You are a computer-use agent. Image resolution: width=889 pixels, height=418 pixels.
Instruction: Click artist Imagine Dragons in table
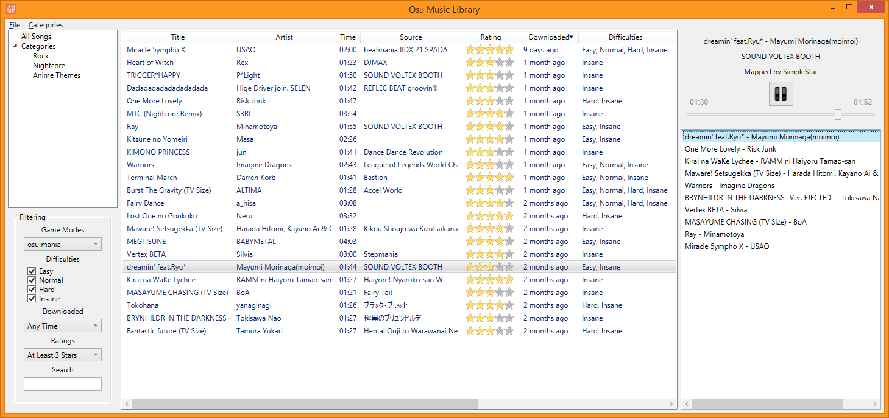click(x=264, y=165)
